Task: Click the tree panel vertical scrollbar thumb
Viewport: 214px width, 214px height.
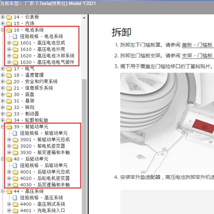Action: tap(84, 146)
